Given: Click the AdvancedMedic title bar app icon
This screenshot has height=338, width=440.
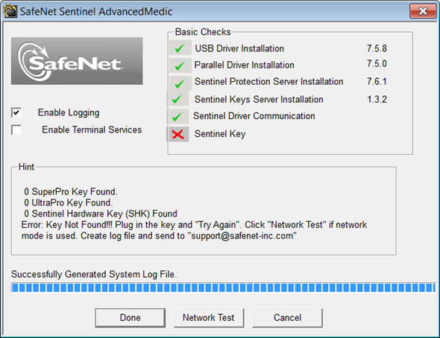Looking at the screenshot, I should click(10, 11).
